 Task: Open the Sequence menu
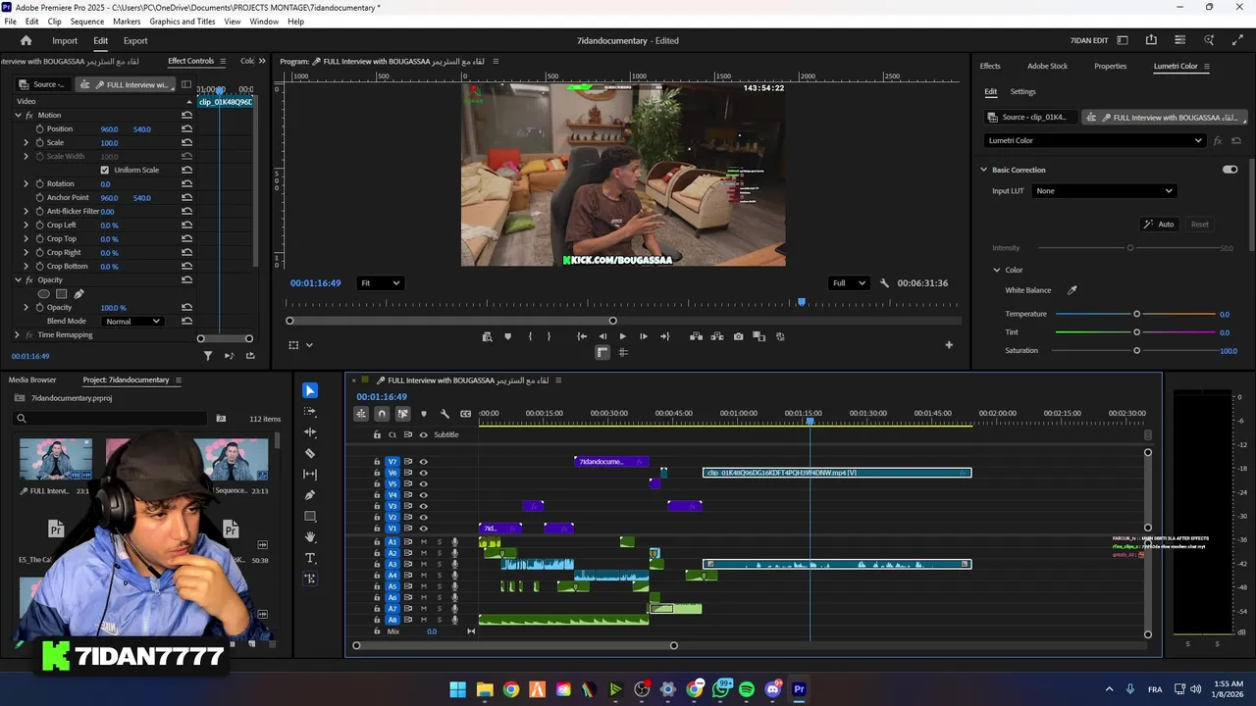point(87,21)
